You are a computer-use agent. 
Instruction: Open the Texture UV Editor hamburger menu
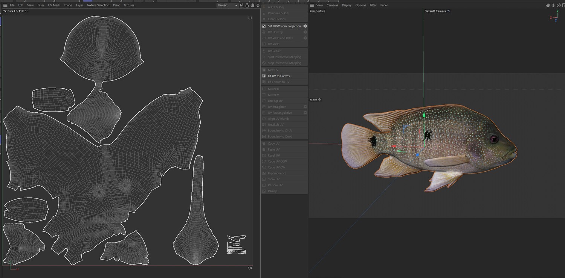point(5,5)
